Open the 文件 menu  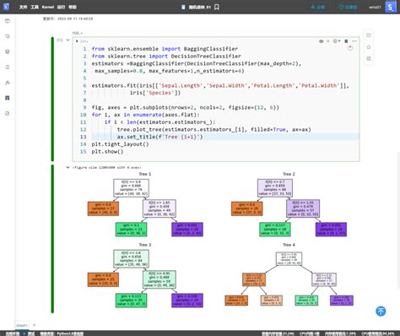click(x=23, y=7)
